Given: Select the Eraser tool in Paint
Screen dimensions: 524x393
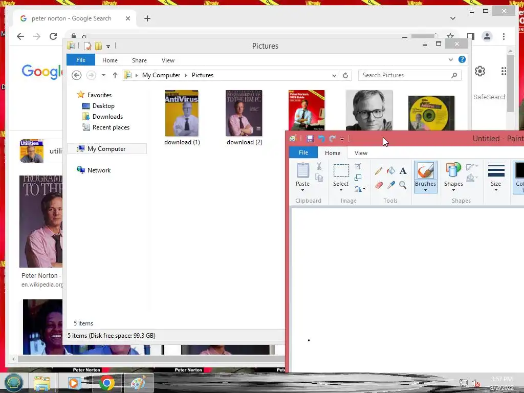Looking at the screenshot, I should [379, 185].
